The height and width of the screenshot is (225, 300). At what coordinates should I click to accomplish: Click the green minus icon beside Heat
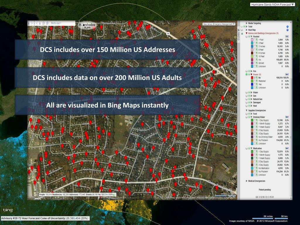coord(249,105)
